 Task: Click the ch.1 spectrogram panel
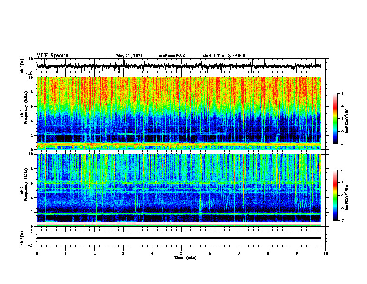[x=178, y=113]
